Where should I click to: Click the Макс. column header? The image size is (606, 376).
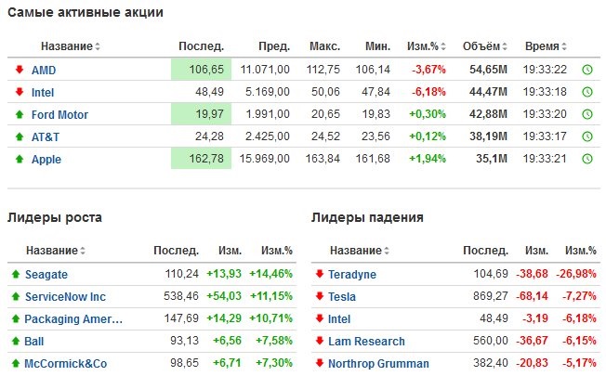click(x=324, y=46)
